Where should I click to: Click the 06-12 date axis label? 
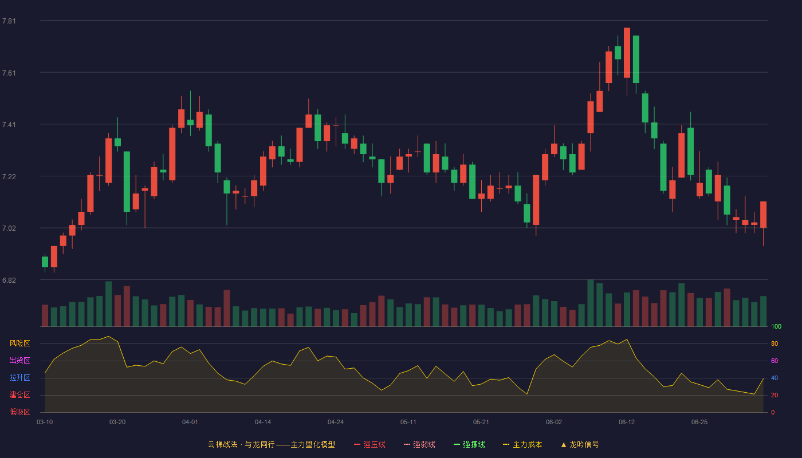click(x=627, y=422)
